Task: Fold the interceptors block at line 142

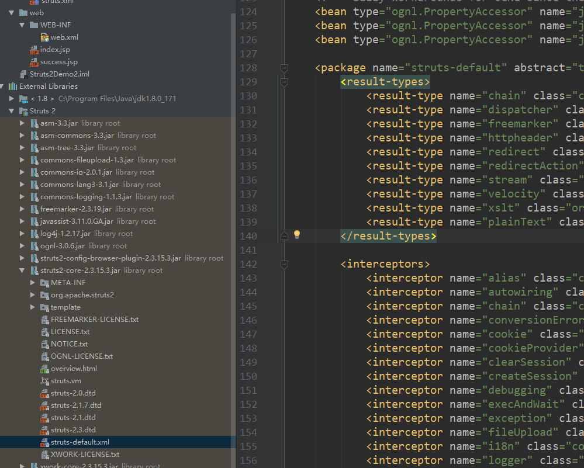Action: coord(284,265)
